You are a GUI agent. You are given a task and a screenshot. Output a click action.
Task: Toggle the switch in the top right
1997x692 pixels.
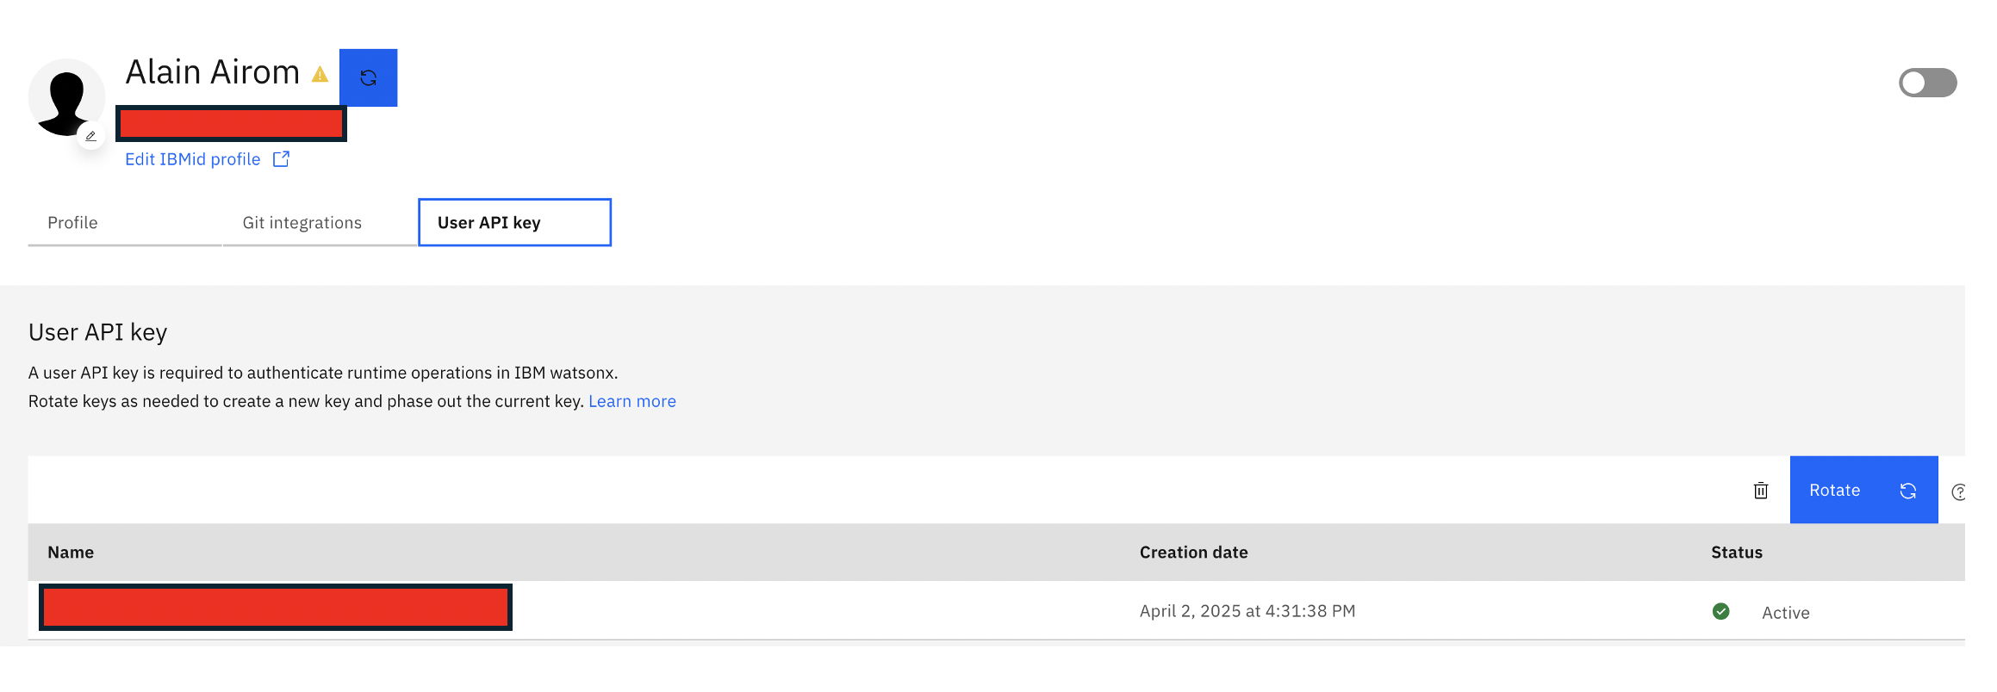click(x=1928, y=83)
